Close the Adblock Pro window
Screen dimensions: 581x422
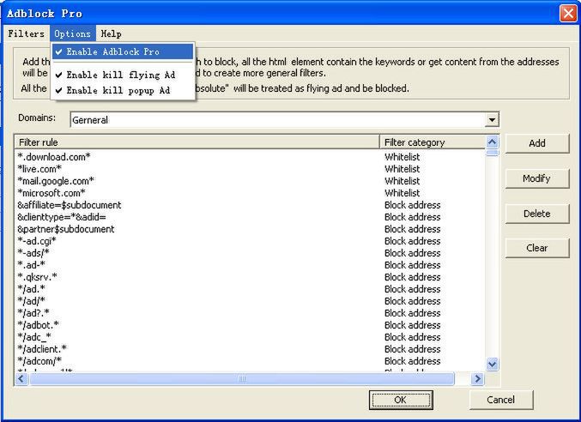(x=568, y=14)
